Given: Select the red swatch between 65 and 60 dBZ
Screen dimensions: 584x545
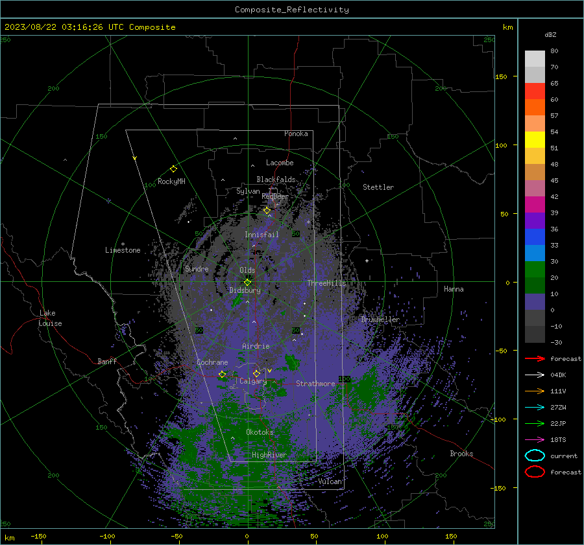Looking at the screenshot, I should click(x=535, y=91).
